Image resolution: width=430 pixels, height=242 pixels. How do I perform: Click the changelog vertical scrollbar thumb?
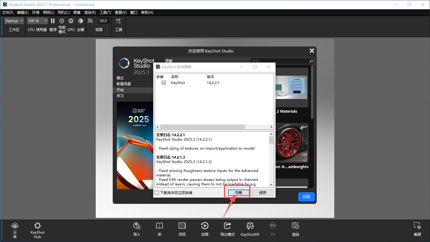(271, 140)
